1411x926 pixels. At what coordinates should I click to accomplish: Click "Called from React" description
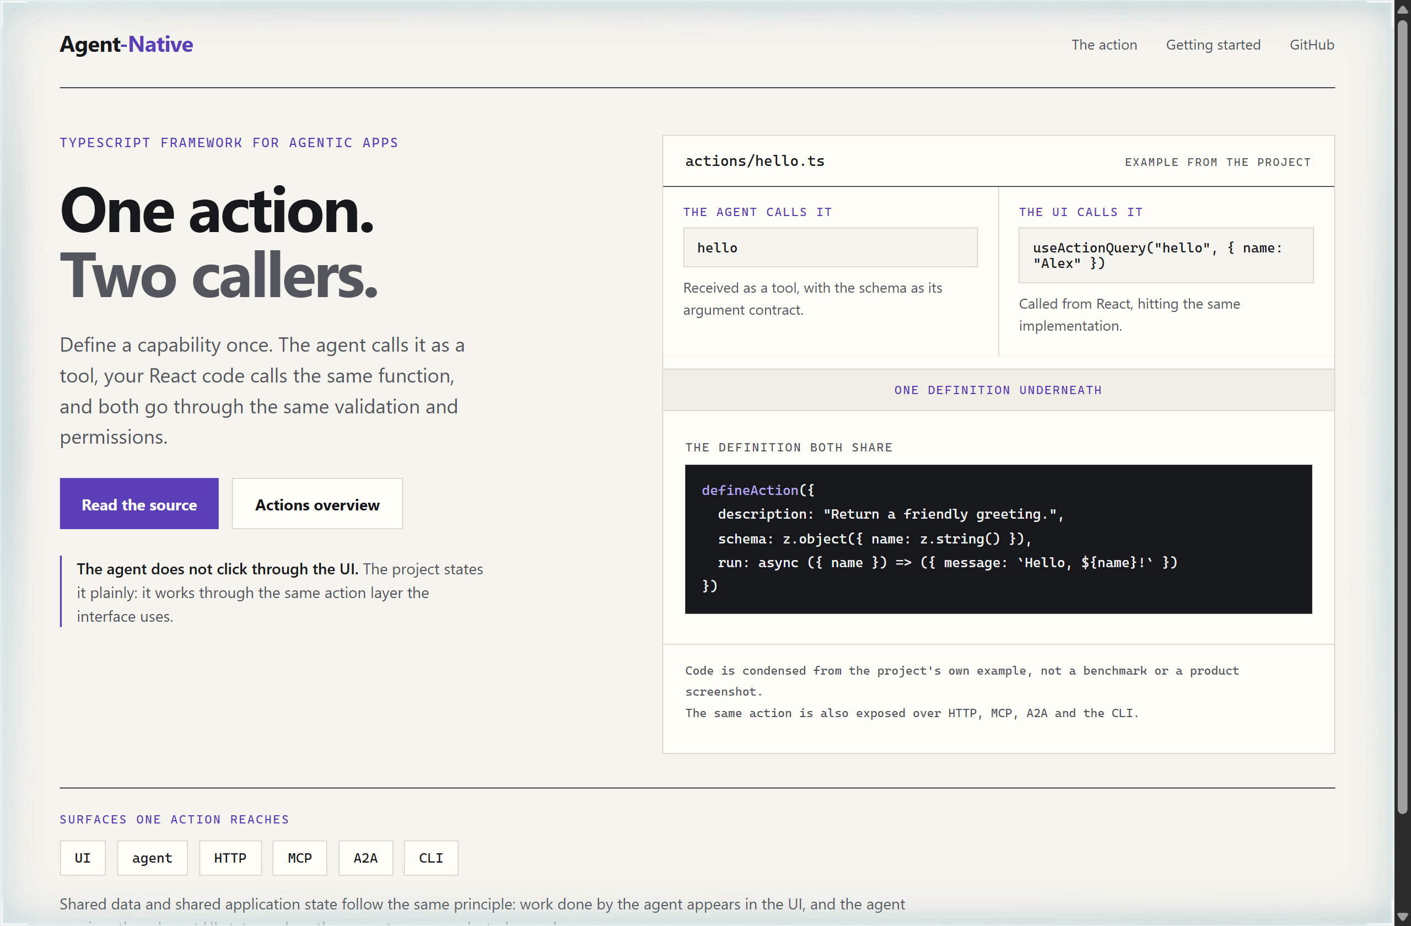click(1129, 315)
